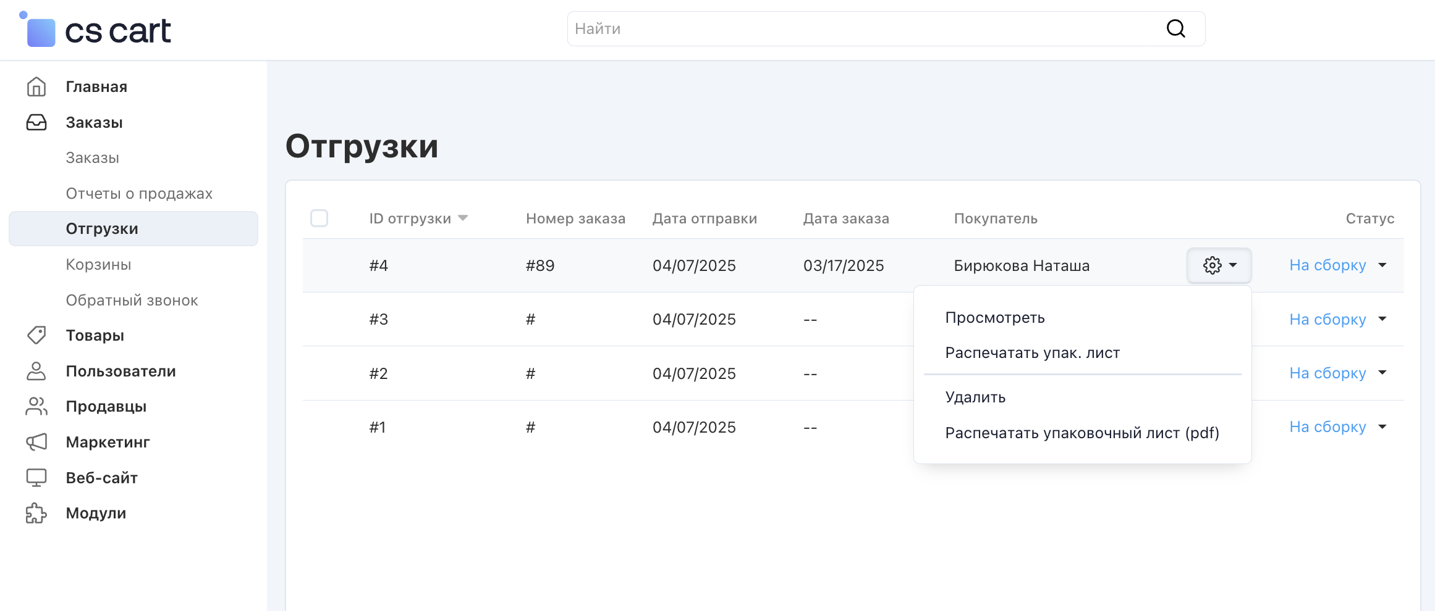Click the Модули puzzle piece icon
This screenshot has height=611, width=1435.
point(36,513)
